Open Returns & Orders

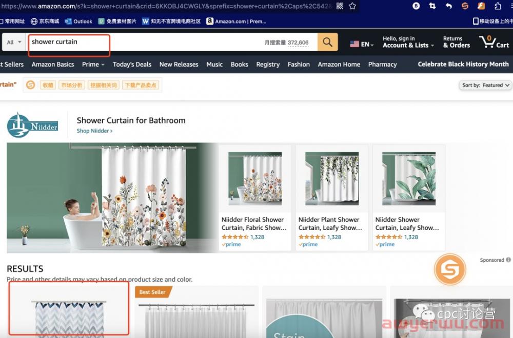457,42
